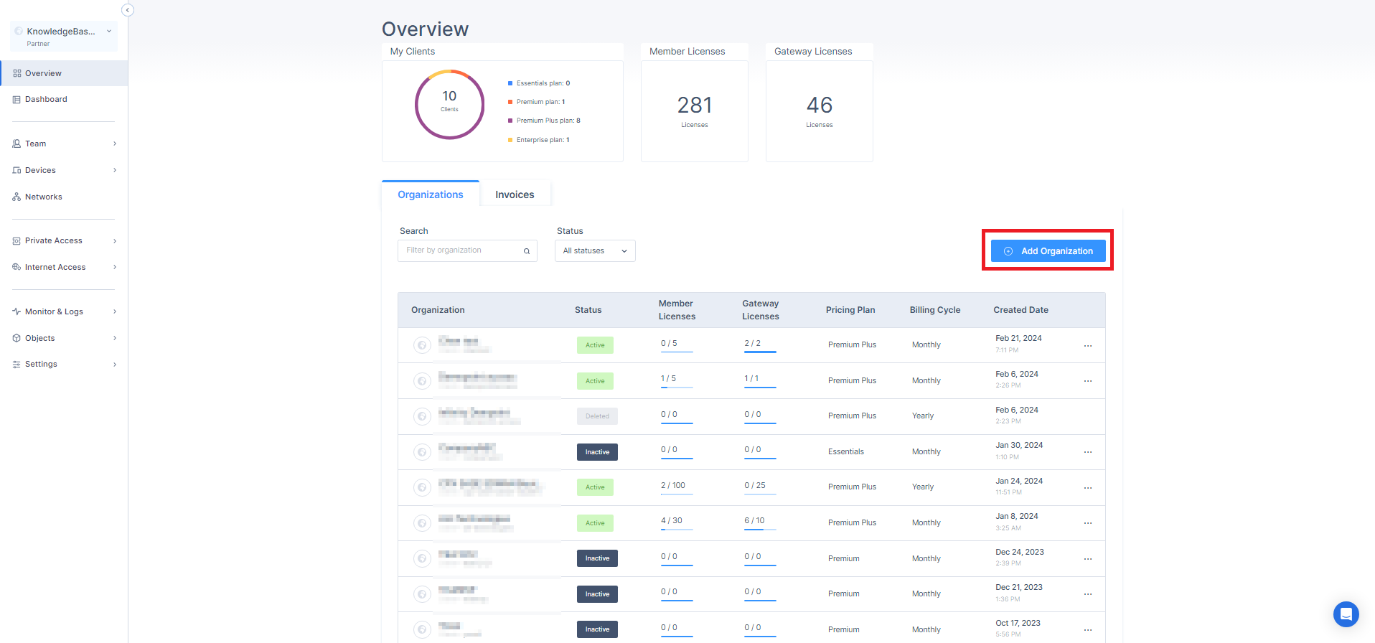Click the search magnifier icon

[x=527, y=251]
